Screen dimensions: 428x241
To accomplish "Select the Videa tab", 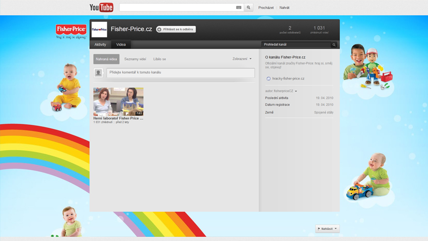I will [x=121, y=45].
